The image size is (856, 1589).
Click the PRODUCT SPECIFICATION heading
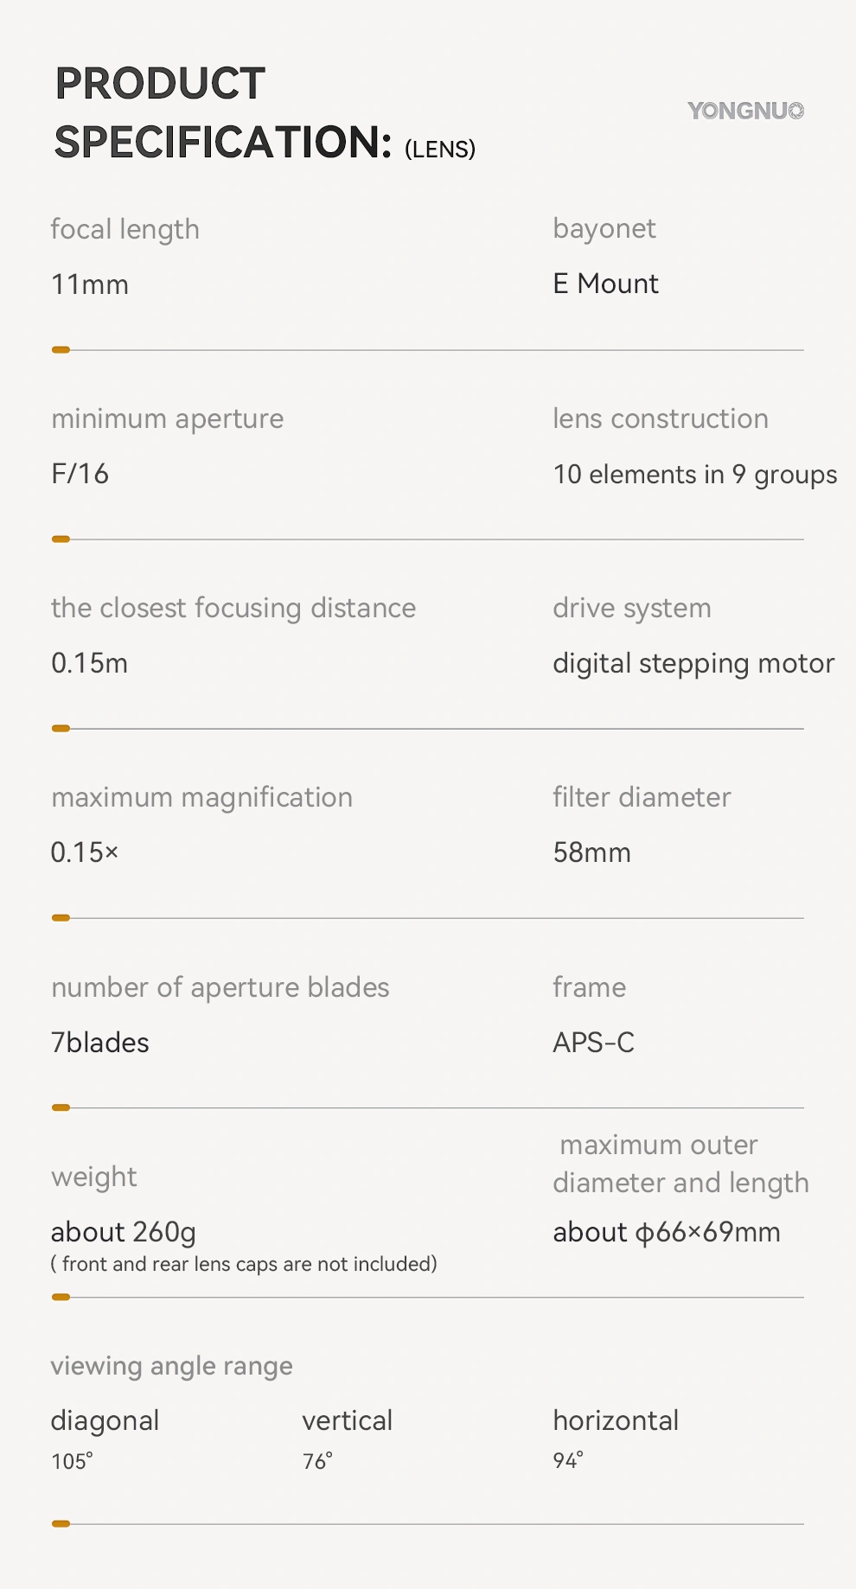coord(265,113)
